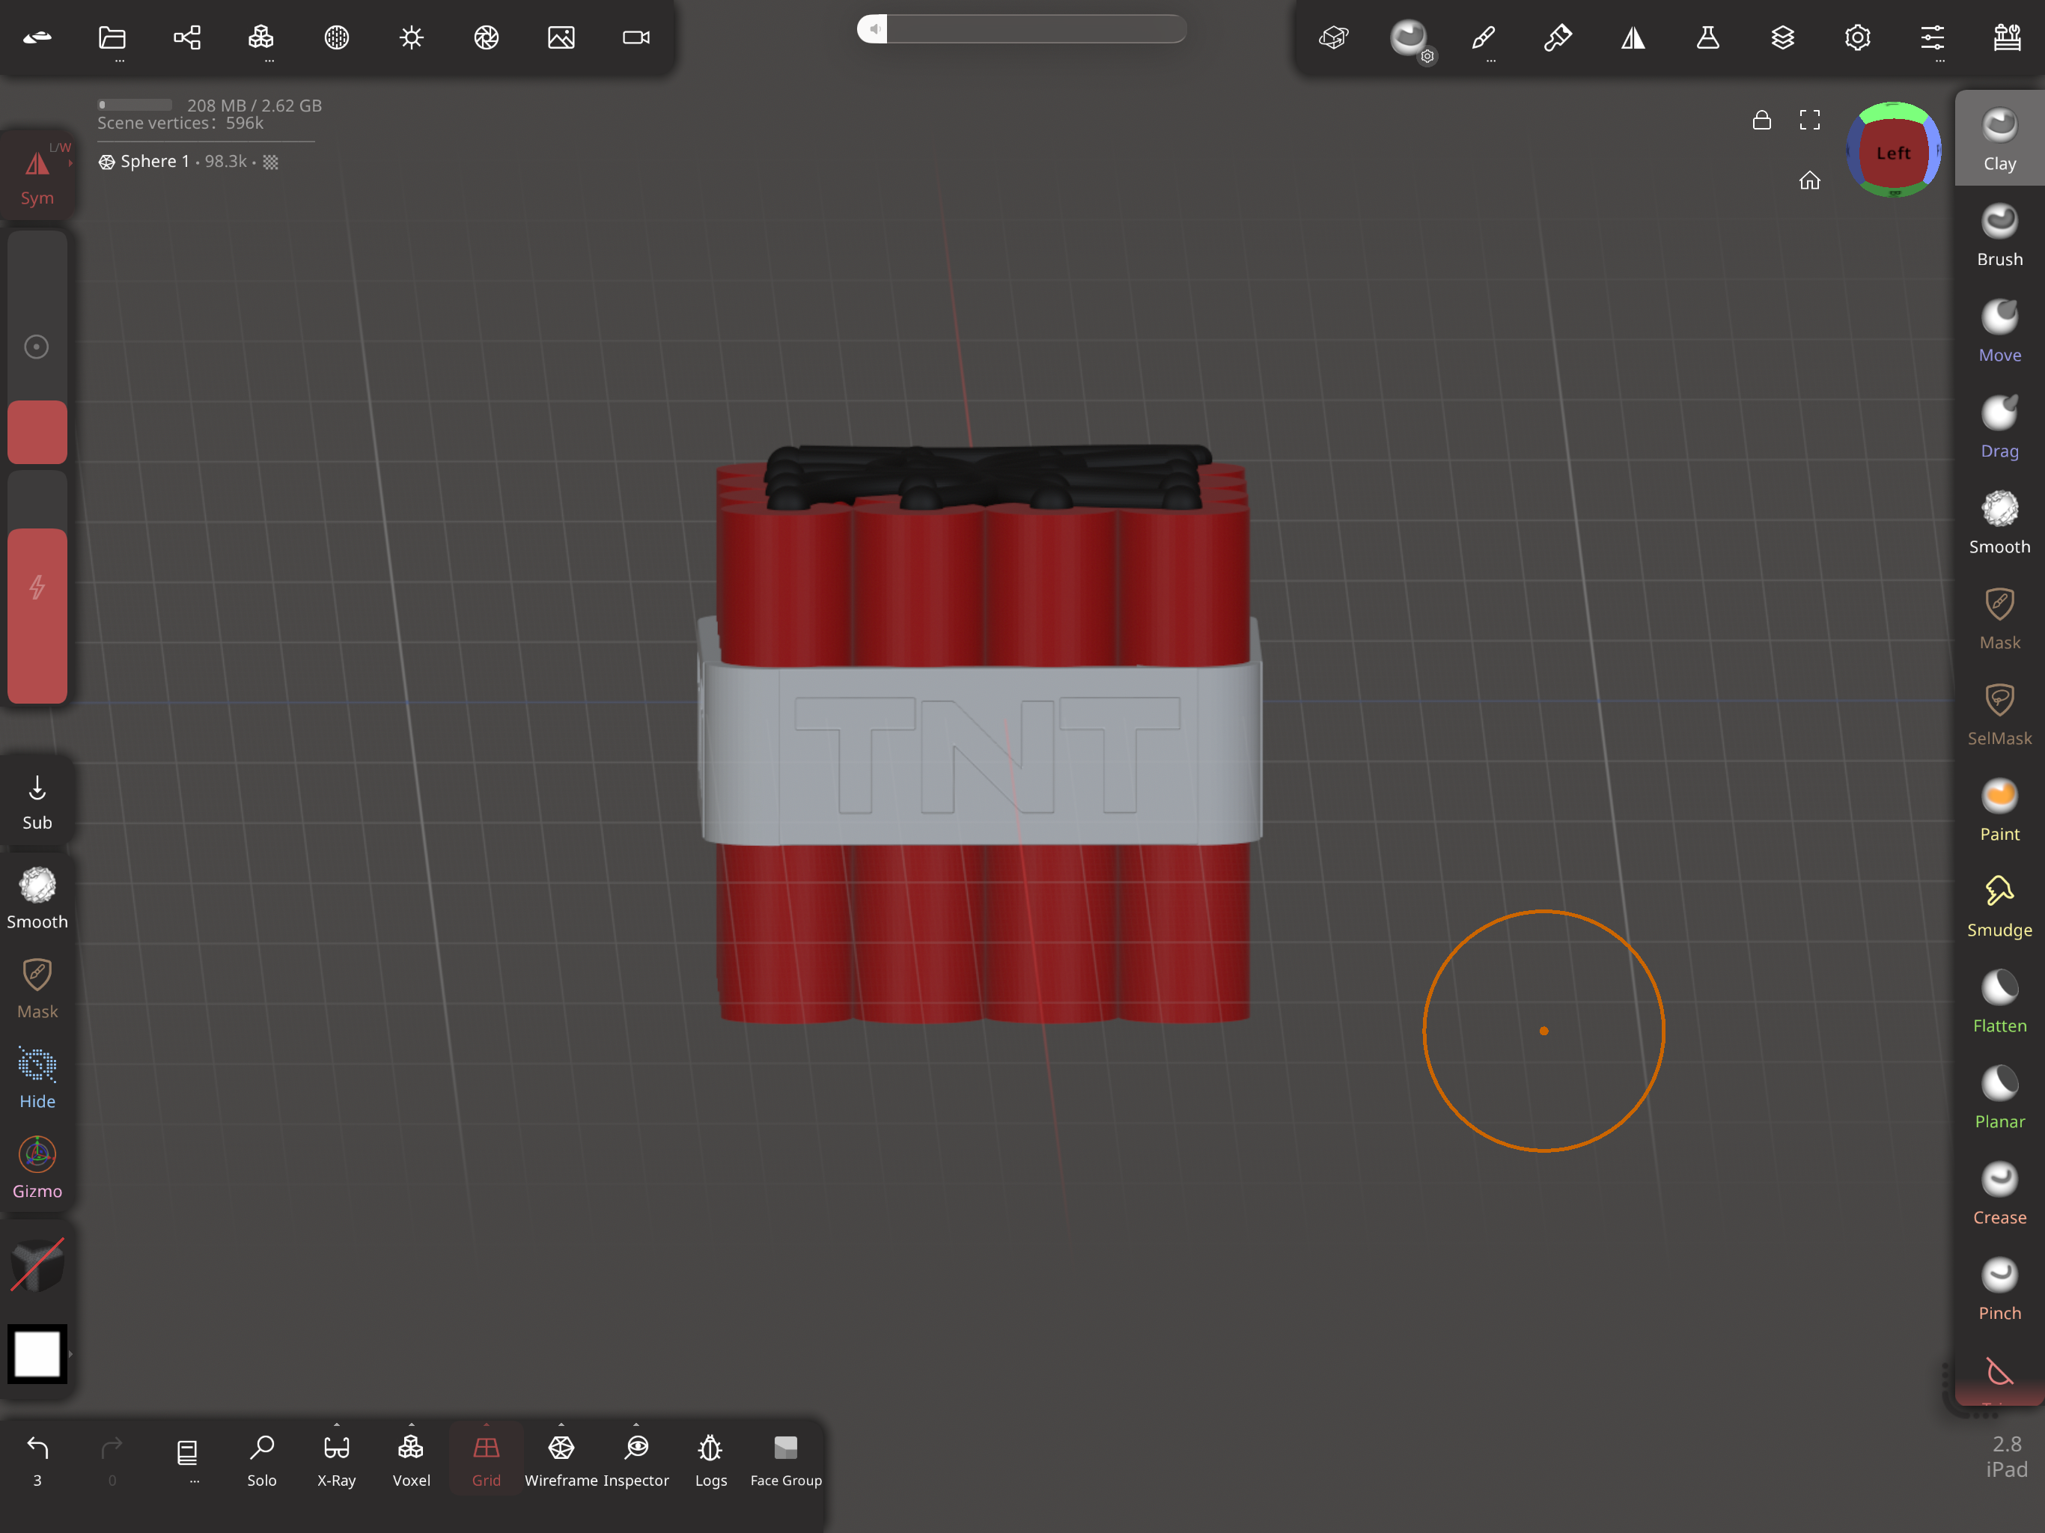Select the Paint tool
Screen dimensions: 2045x1533
pos(1999,811)
